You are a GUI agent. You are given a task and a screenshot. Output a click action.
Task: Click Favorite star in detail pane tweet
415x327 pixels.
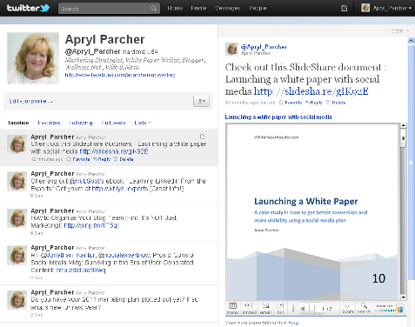coord(291,103)
